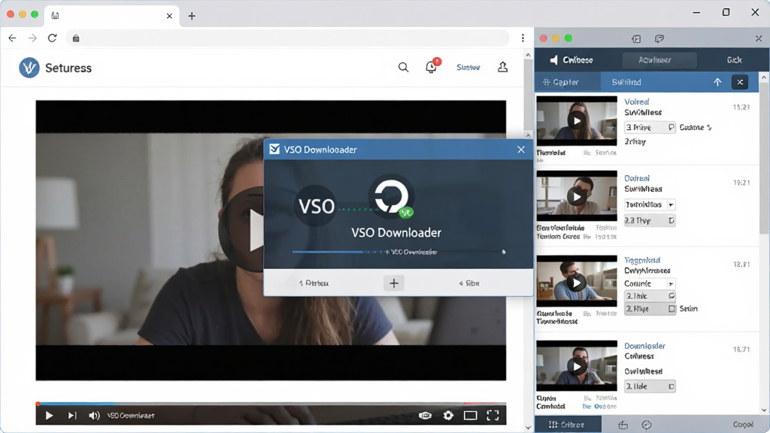Click the browser page scrollbar down arrow
This screenshot has width=770, height=433.
click(528, 428)
